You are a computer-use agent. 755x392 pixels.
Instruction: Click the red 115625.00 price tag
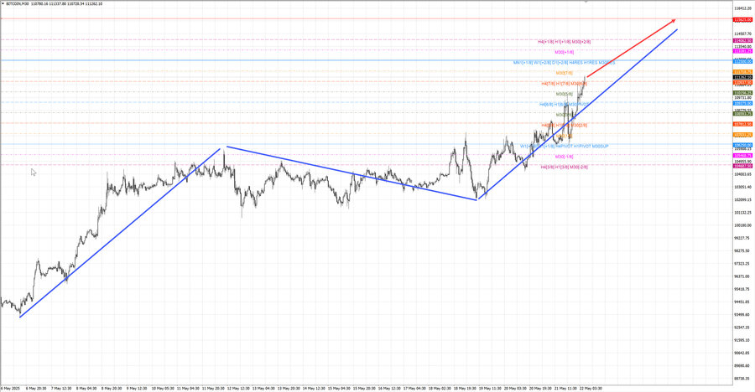[x=742, y=18]
